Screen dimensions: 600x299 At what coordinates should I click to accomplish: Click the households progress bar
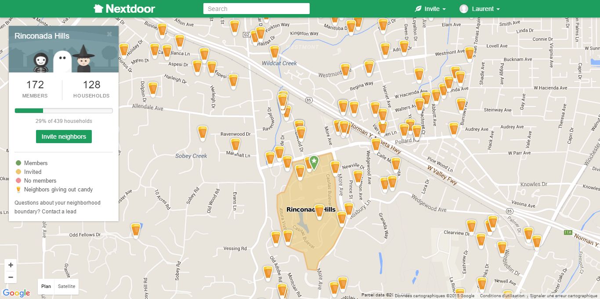coord(64,111)
